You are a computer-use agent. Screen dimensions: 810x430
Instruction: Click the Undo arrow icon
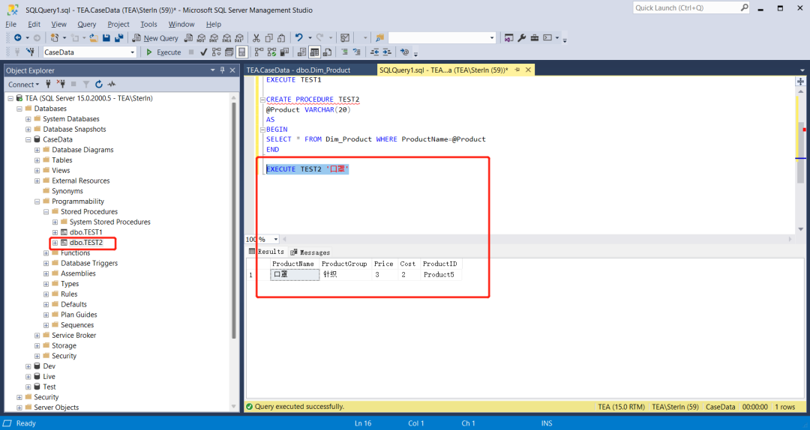(x=299, y=38)
